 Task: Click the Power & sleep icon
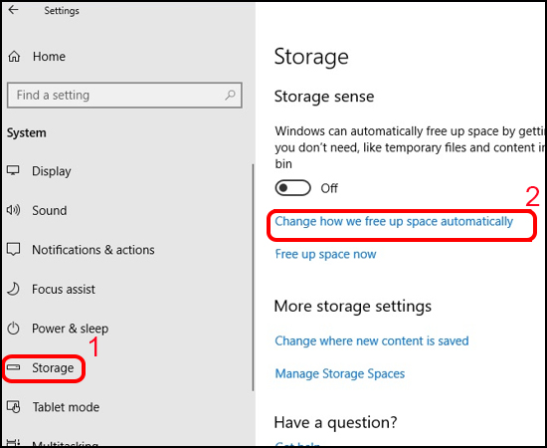pyautogui.click(x=14, y=329)
